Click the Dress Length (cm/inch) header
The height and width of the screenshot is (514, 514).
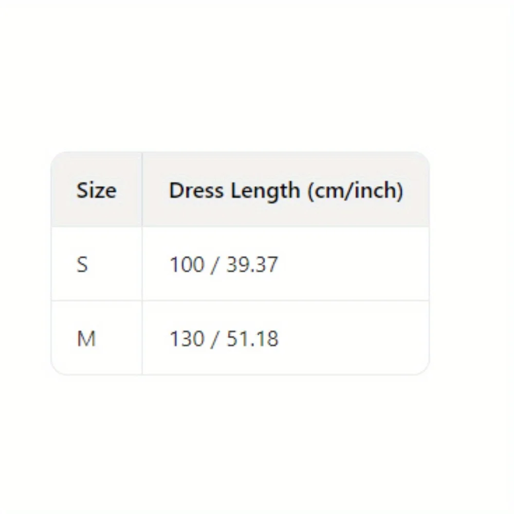[286, 191]
